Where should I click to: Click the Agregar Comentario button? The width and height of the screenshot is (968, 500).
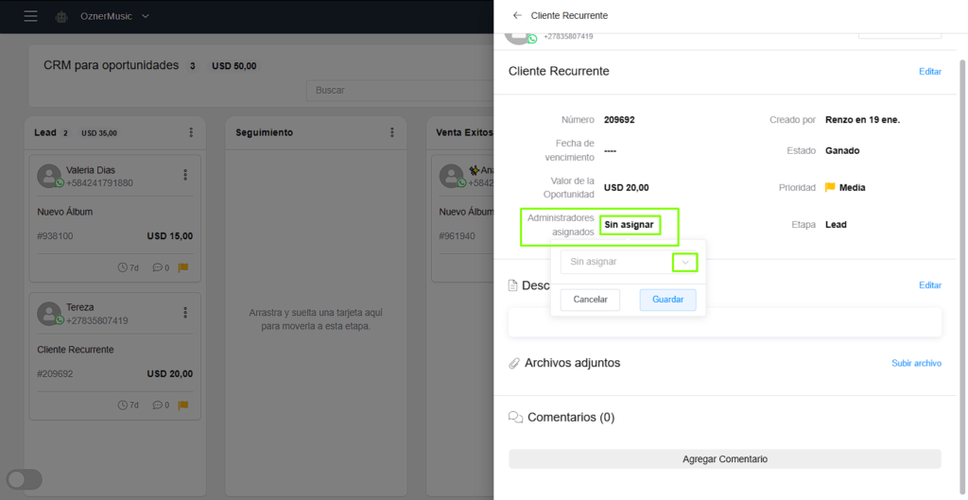[724, 459]
